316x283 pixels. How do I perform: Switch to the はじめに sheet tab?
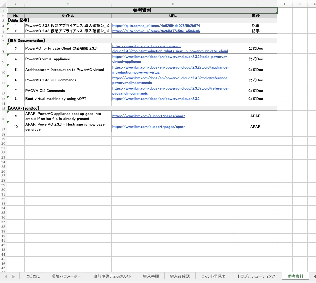point(32,276)
